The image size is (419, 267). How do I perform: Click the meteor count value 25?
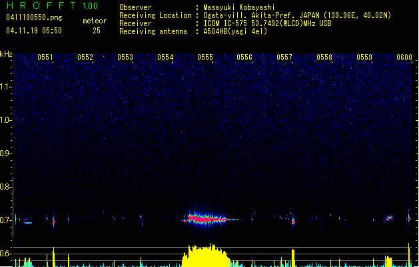[x=97, y=31]
